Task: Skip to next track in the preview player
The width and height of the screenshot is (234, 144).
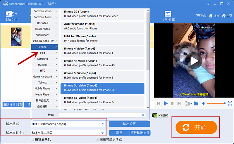Action: [x=179, y=103]
